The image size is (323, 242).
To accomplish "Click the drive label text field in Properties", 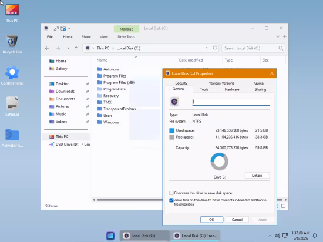I will (x=231, y=102).
